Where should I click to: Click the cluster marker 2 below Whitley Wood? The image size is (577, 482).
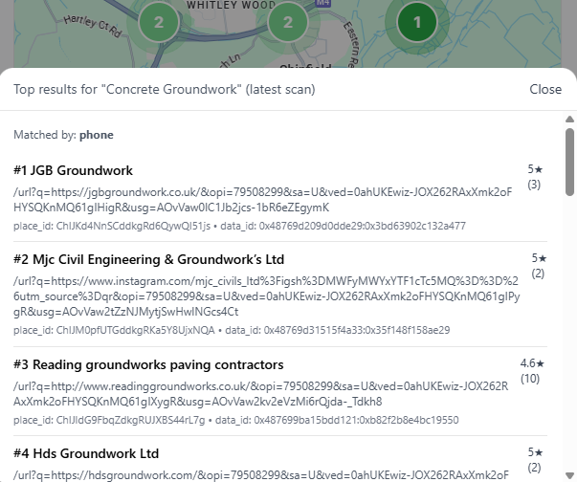tap(286, 22)
